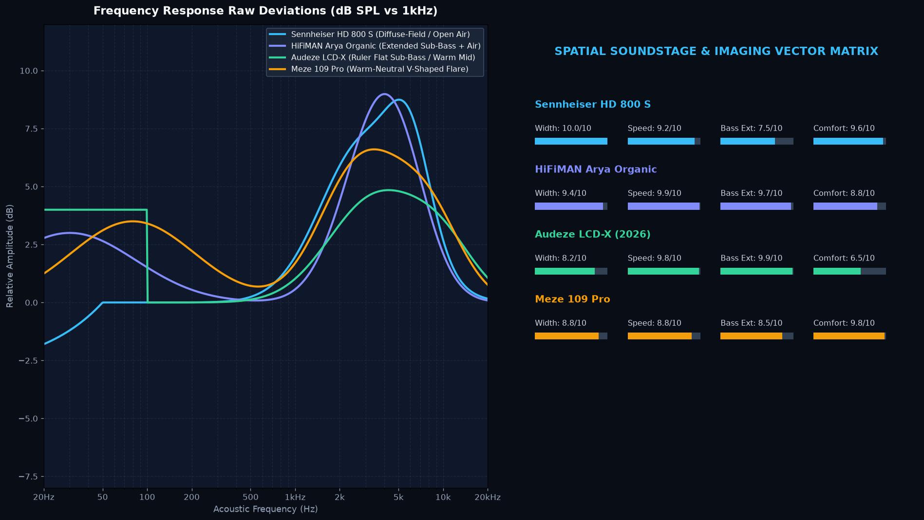
Task: Click the blue legend line swatch for Sennheiser
Action: pyautogui.click(x=278, y=35)
